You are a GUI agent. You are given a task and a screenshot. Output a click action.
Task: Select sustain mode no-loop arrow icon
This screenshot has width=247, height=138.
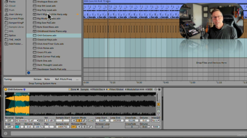(x=73, y=121)
